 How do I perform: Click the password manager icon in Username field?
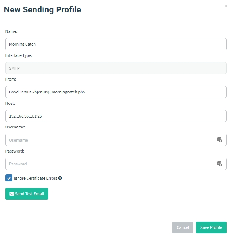219,140
